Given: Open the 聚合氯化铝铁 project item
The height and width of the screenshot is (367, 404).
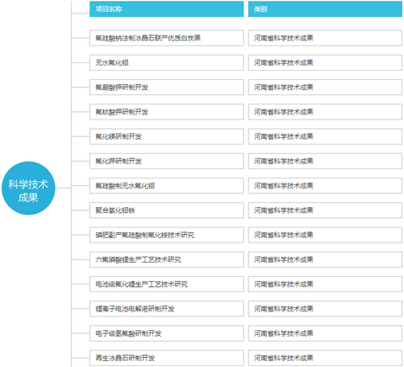Looking at the screenshot, I should click(x=167, y=210).
